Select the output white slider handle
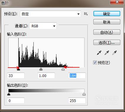The height and width of the screenshot is (112, 125). pyautogui.click(x=84, y=94)
